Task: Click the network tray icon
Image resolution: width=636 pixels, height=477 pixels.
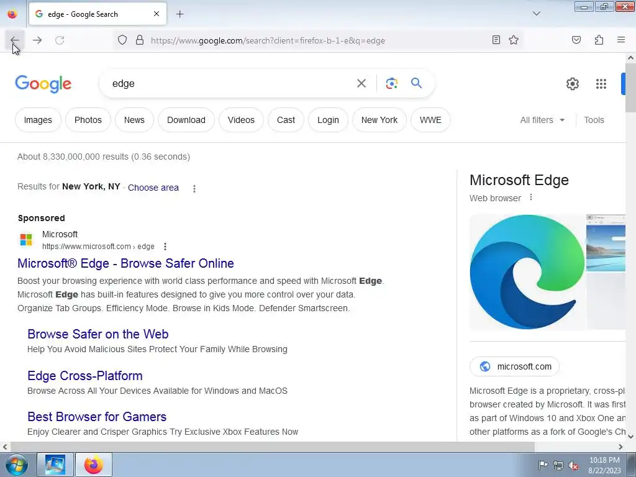Action: pyautogui.click(x=558, y=465)
